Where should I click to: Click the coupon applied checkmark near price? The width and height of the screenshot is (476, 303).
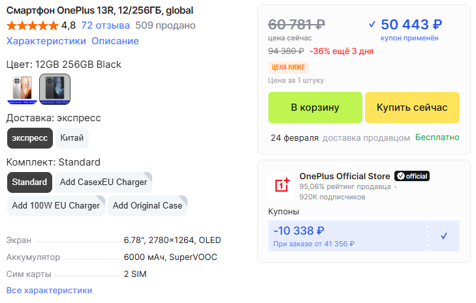372,24
